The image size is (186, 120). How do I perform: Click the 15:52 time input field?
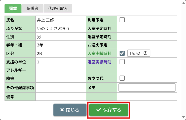[136, 53]
